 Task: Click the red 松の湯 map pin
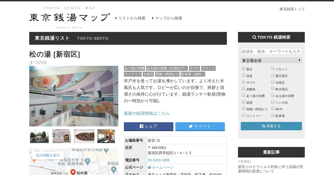click(x=73, y=172)
